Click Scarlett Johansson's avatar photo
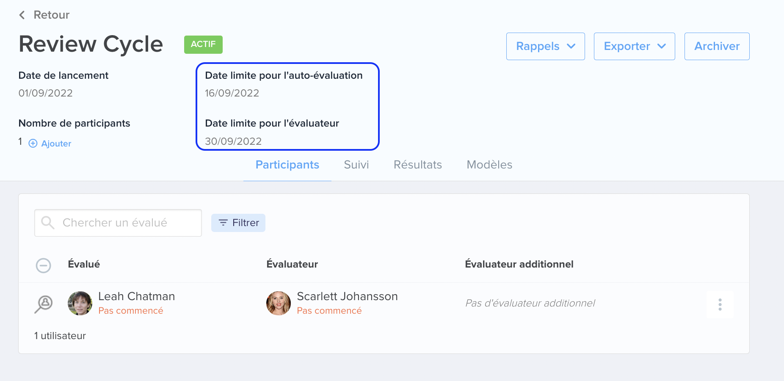 279,303
